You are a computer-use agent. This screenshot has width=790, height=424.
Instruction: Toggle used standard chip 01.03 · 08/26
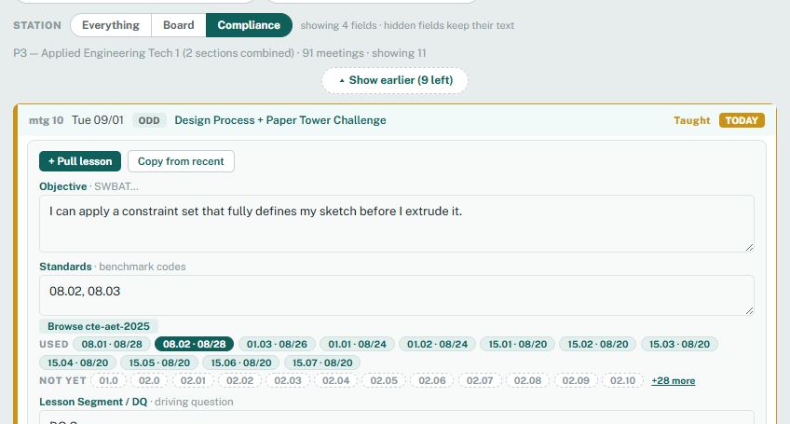pyautogui.click(x=277, y=345)
